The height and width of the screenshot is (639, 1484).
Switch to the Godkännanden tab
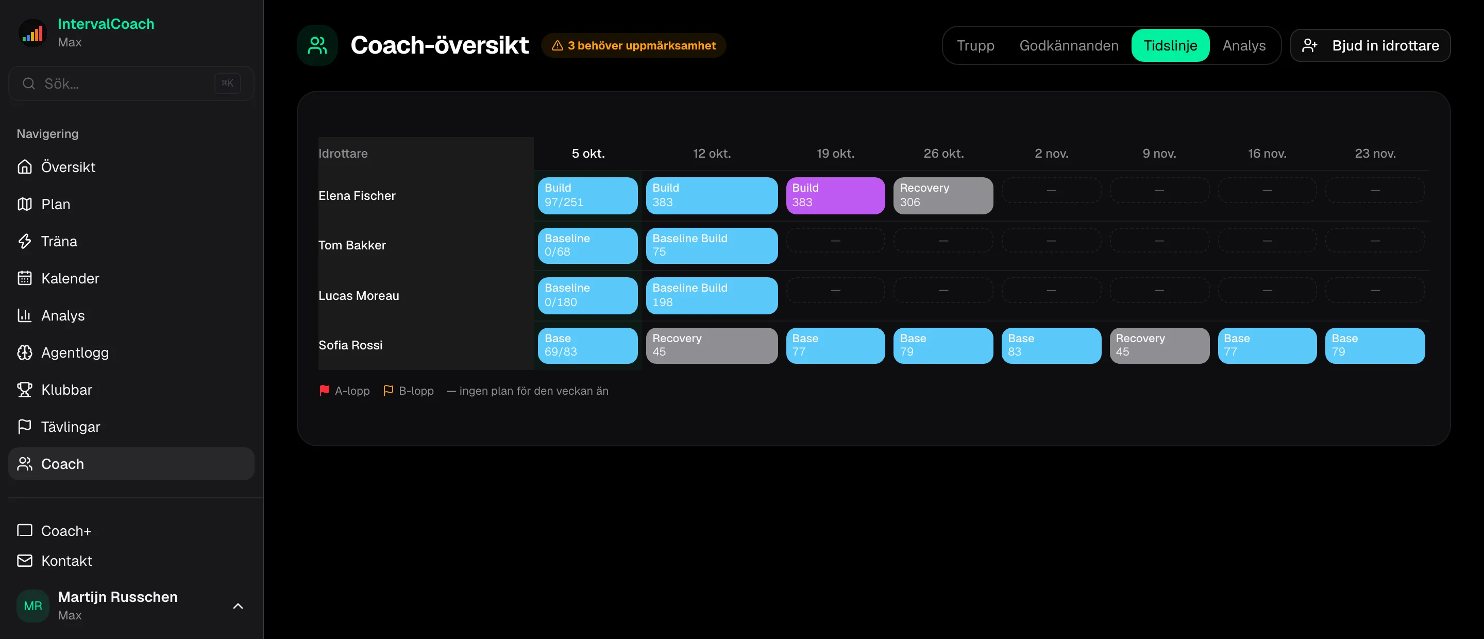point(1069,45)
